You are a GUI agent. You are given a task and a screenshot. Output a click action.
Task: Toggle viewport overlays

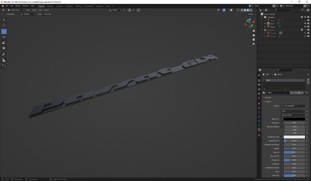(x=231, y=10)
